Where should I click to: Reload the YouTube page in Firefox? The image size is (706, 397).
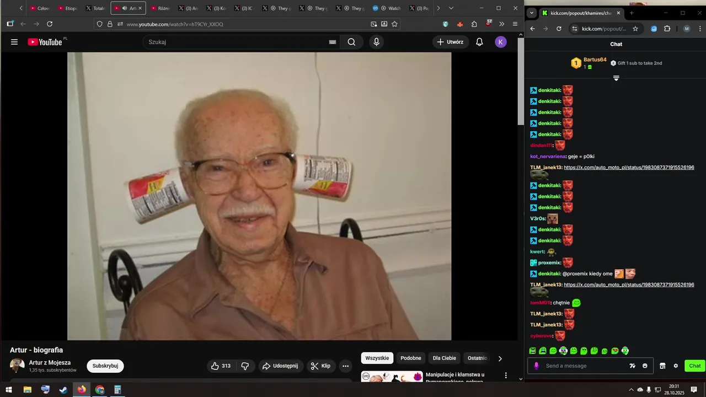tap(50, 24)
